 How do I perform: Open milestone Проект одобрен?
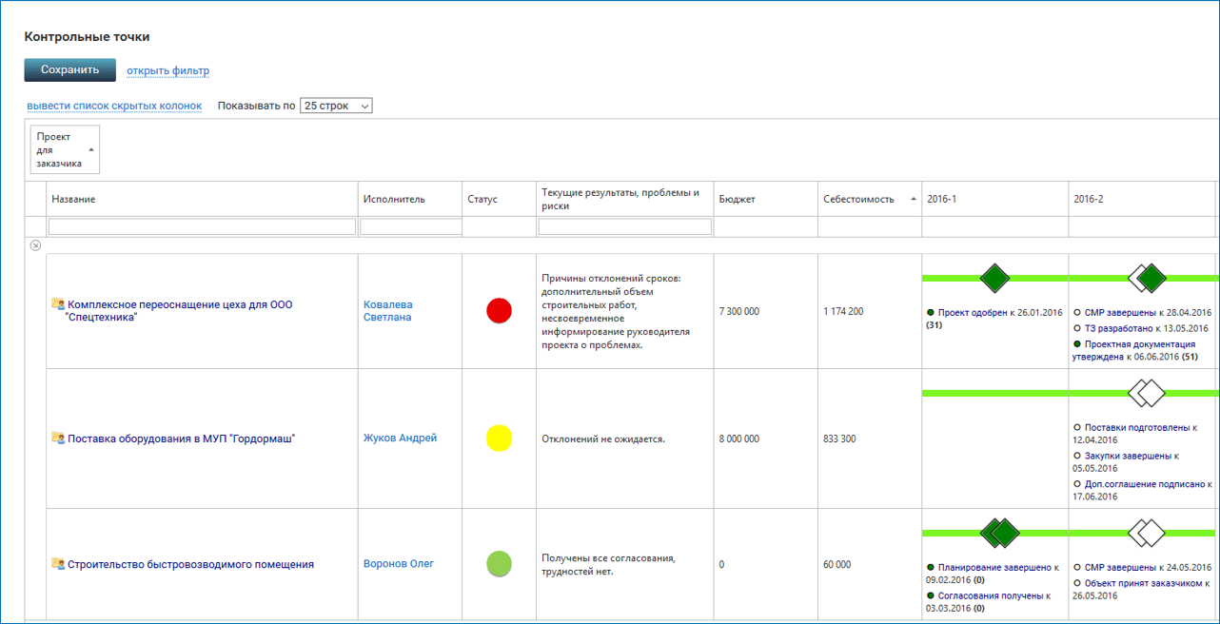pyautogui.click(x=973, y=312)
